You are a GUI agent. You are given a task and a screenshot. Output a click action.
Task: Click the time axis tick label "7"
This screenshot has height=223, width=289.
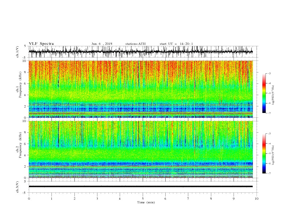click(188, 199)
